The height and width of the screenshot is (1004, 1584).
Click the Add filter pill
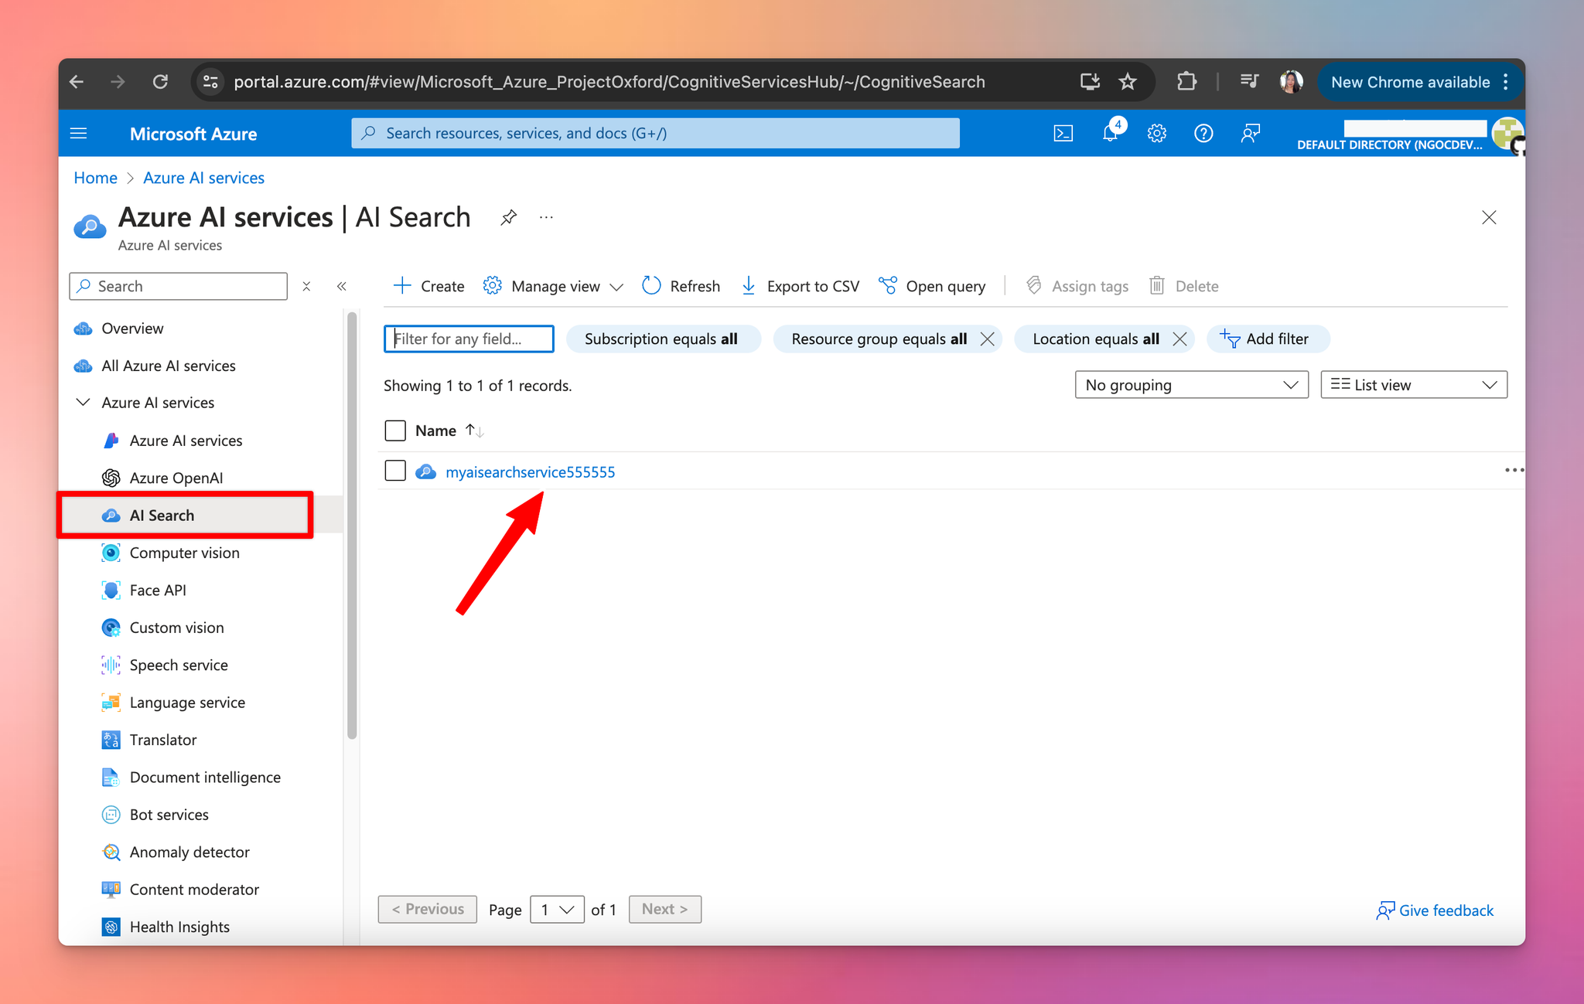(1268, 339)
